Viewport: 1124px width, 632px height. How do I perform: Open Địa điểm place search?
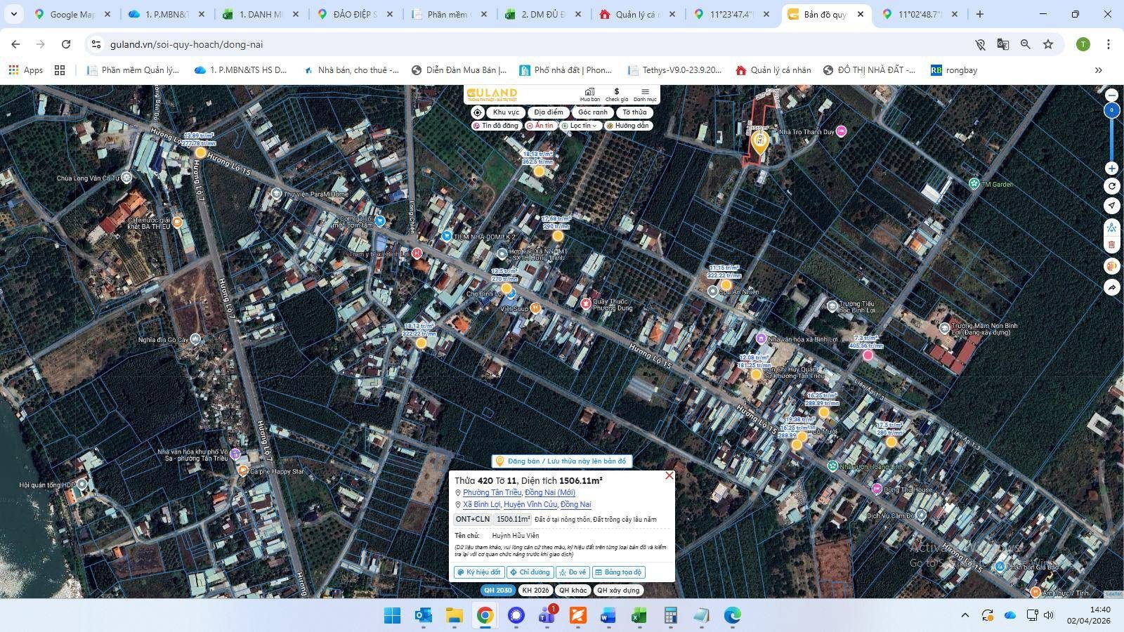pyautogui.click(x=549, y=112)
